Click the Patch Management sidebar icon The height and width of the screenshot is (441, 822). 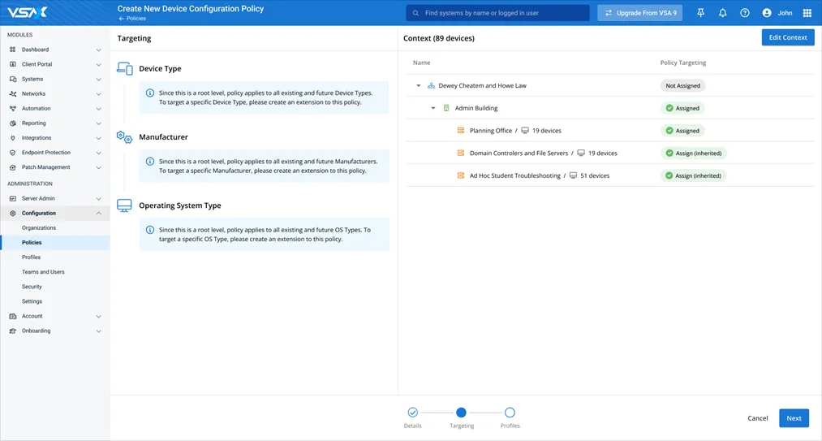click(13, 167)
